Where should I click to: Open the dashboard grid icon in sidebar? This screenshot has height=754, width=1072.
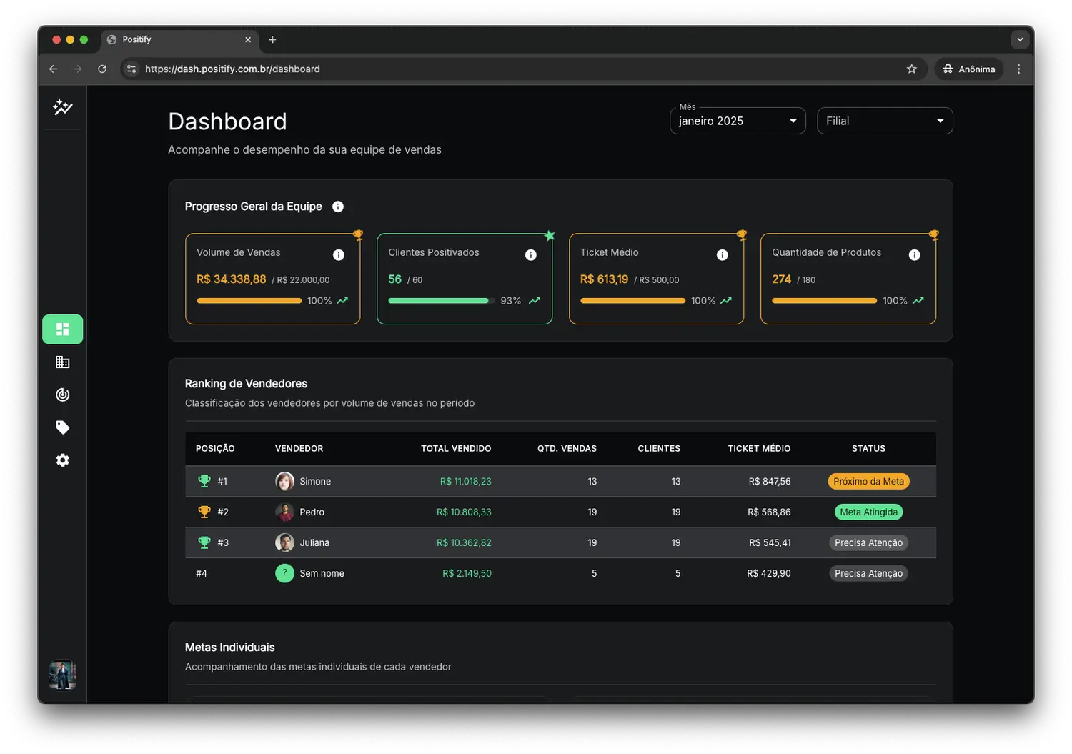(63, 329)
